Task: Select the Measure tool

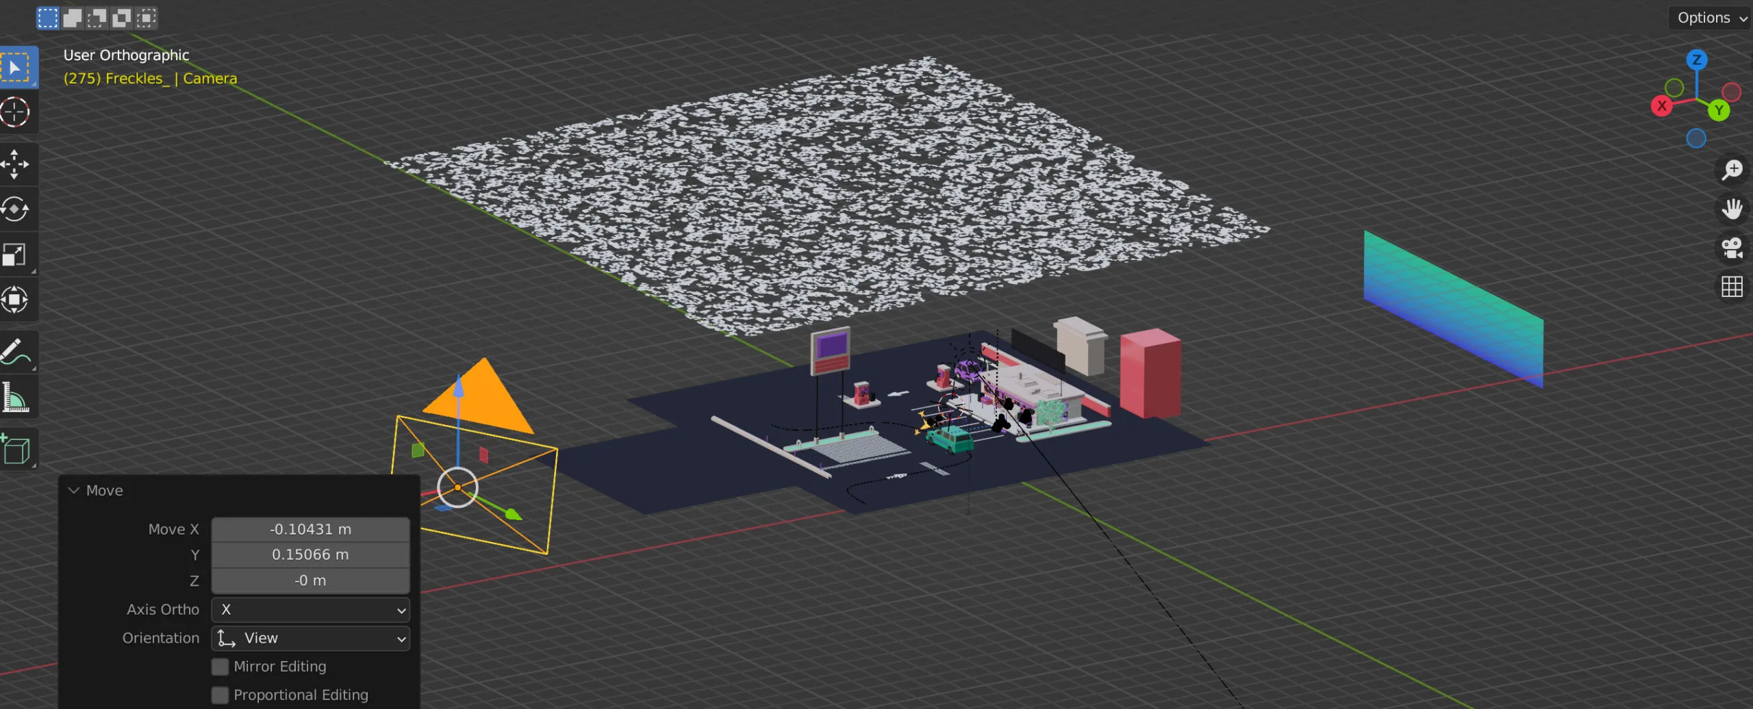Action: pos(16,398)
